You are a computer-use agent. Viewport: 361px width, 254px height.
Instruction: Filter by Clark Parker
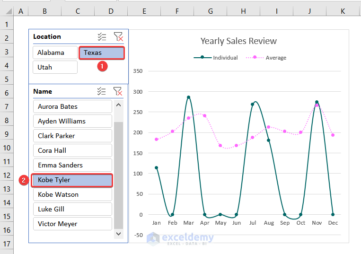(72, 136)
